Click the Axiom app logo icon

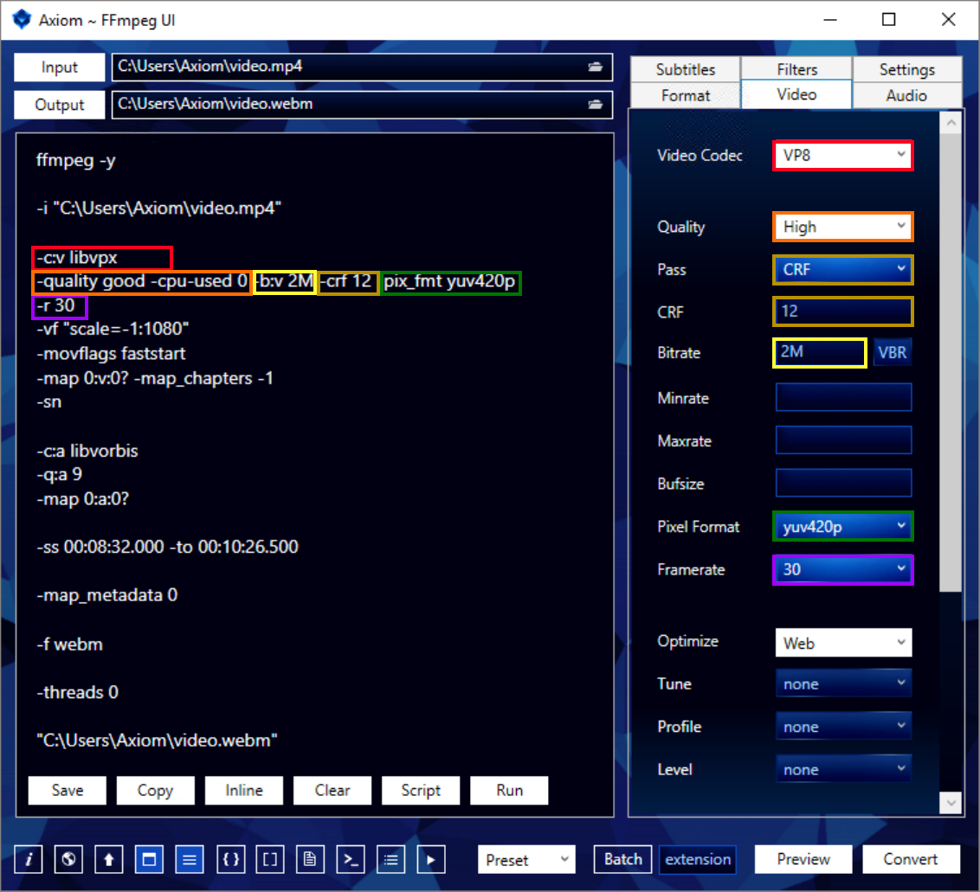22,19
